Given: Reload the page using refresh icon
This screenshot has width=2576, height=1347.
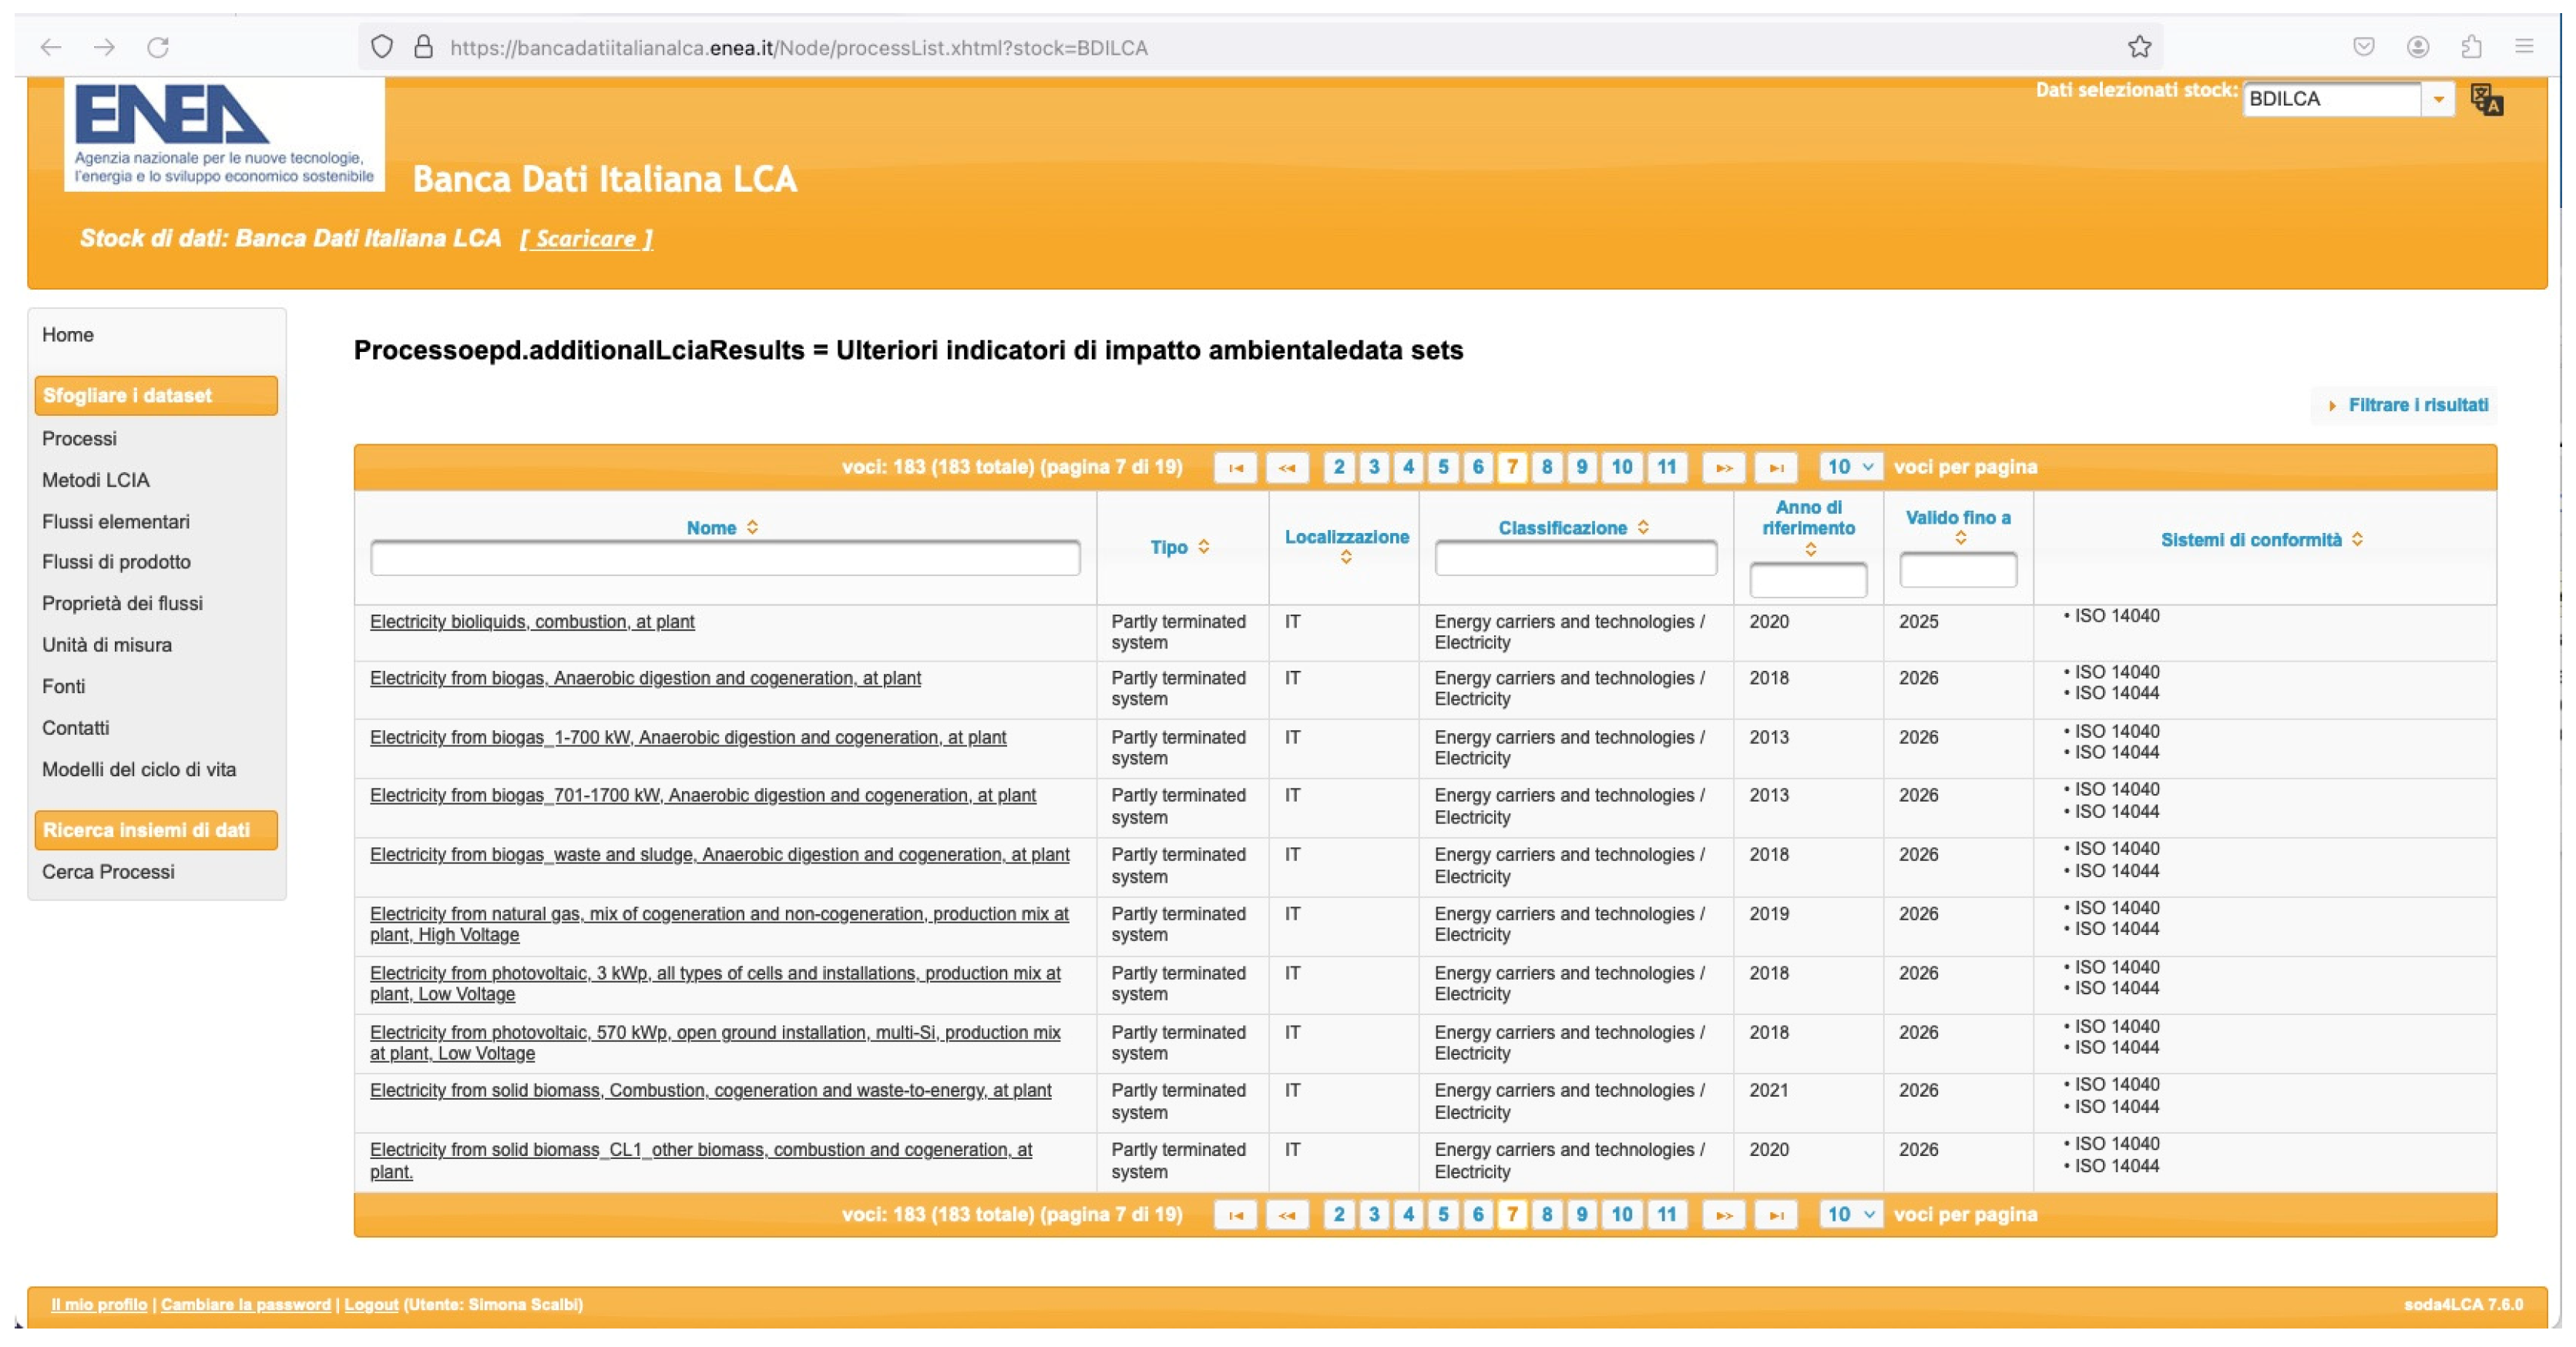Looking at the screenshot, I should tap(158, 47).
